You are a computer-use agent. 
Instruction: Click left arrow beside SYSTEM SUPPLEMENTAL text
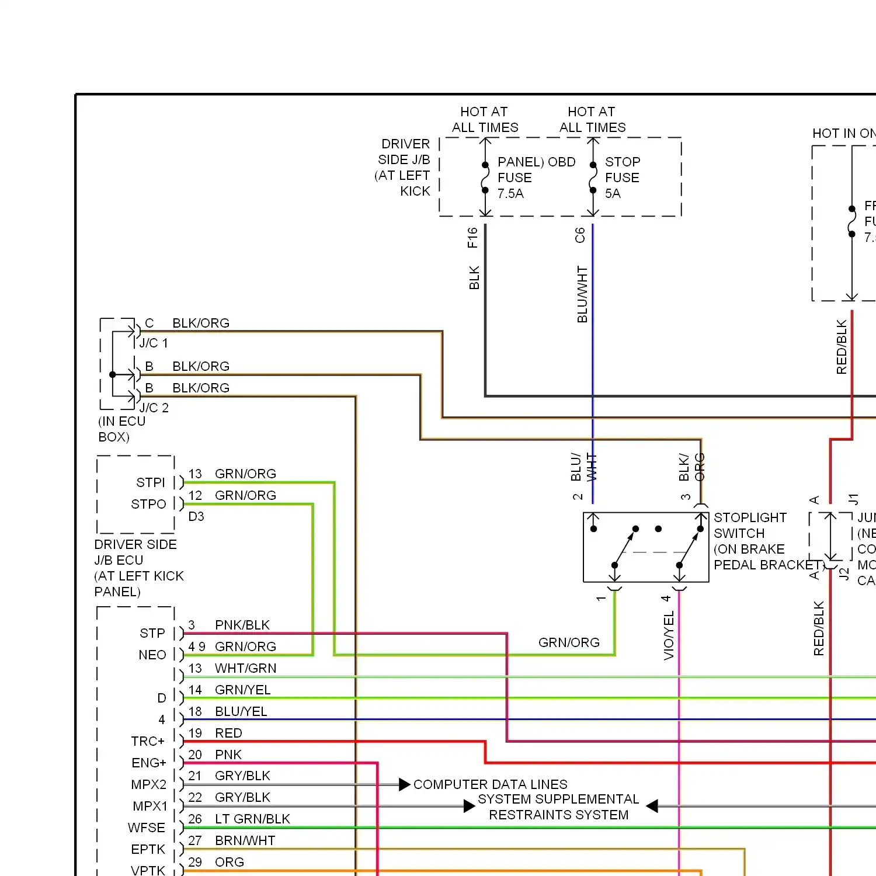pyautogui.click(x=470, y=806)
